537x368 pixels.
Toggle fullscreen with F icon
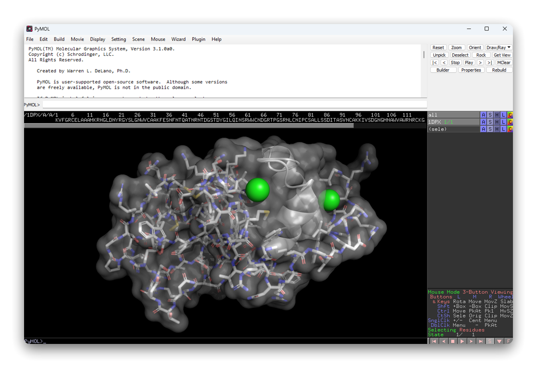click(x=509, y=342)
